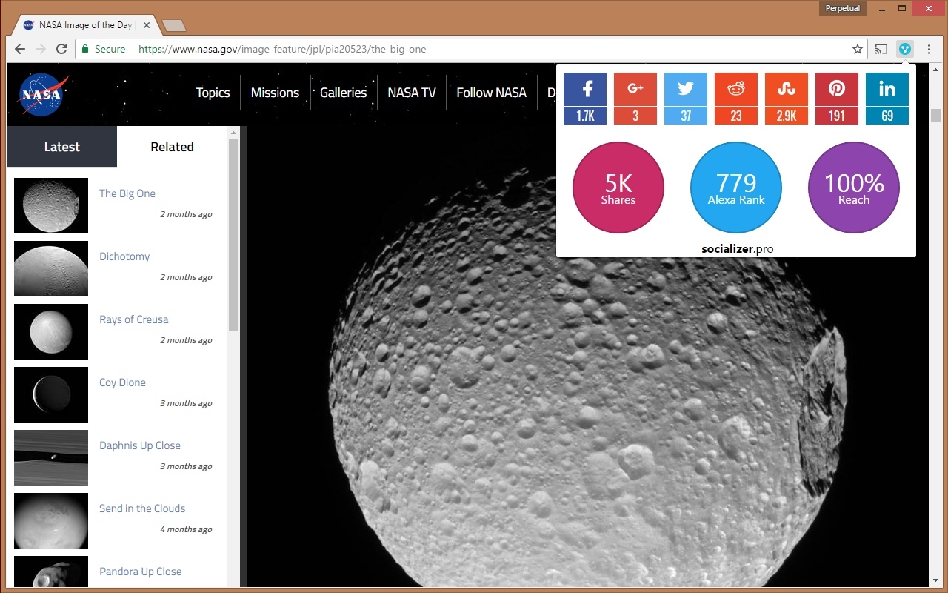
Task: Click the NASA logo
Action: pos(43,94)
